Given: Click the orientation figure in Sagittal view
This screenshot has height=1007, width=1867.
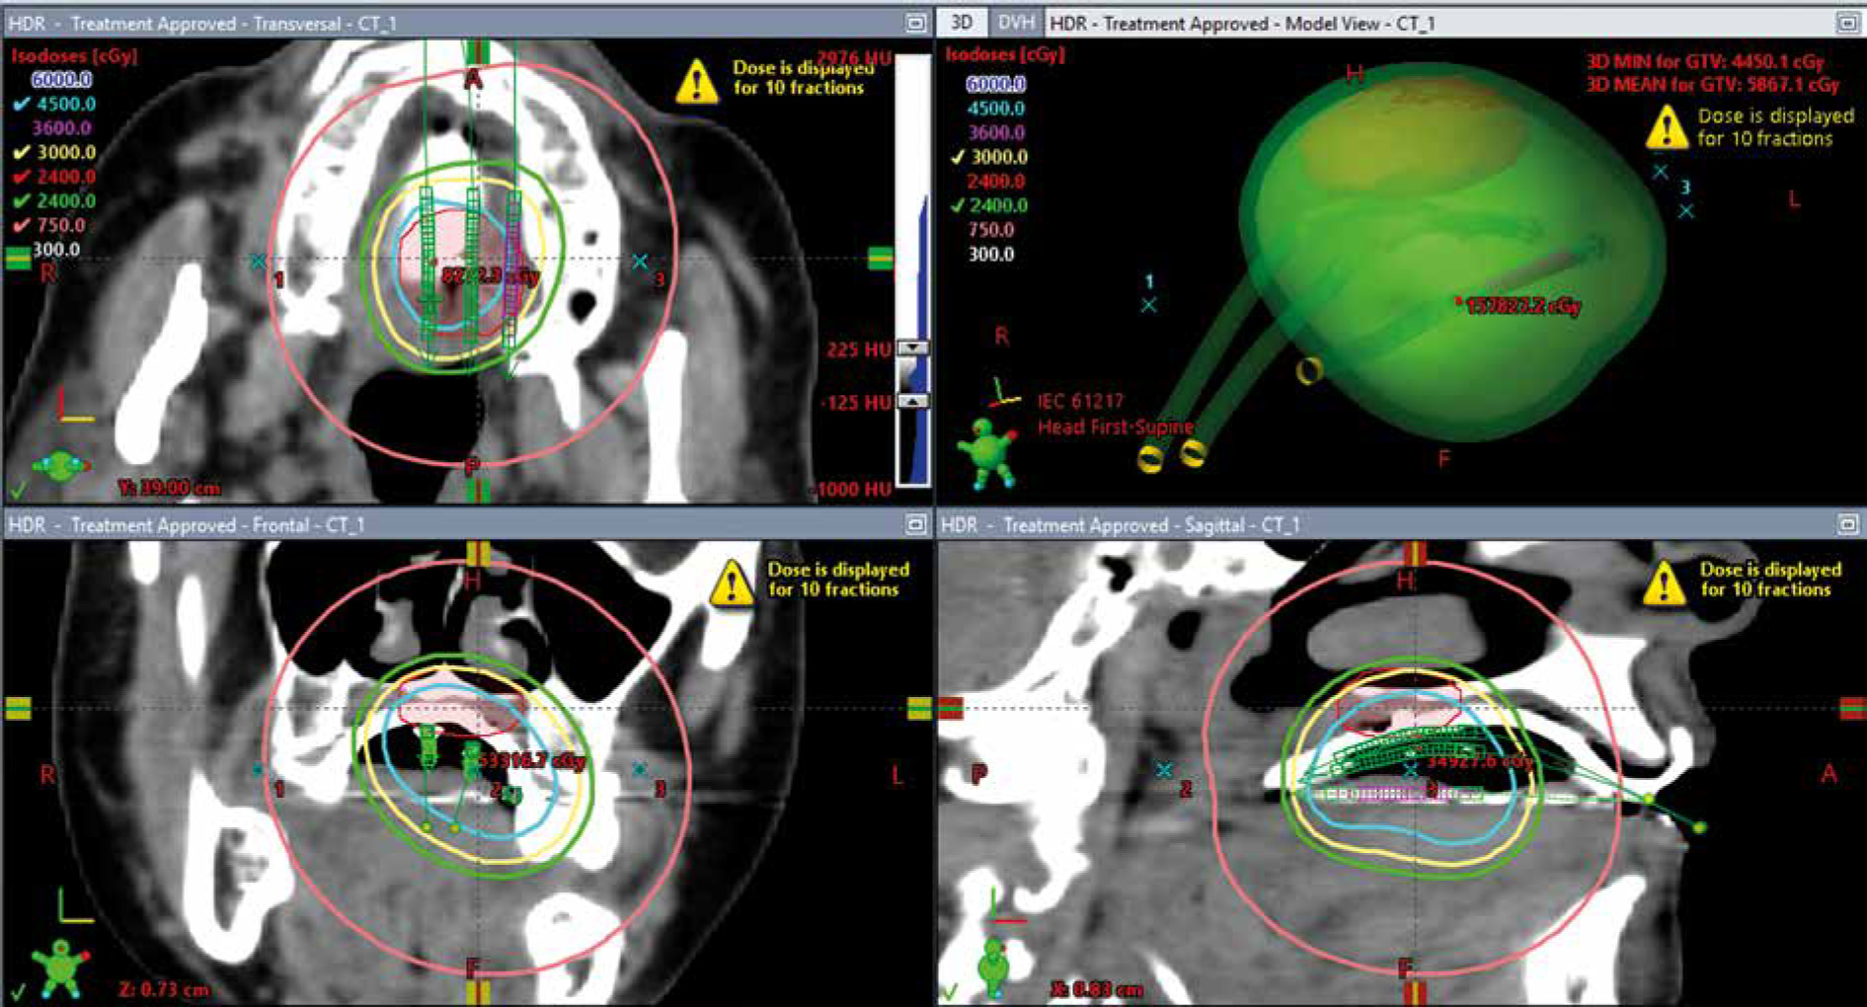Looking at the screenshot, I should (993, 966).
